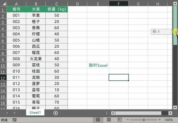The image size is (178, 123).
Task: Click the horizontal scrollbar thumb
Action: (x=138, y=113)
